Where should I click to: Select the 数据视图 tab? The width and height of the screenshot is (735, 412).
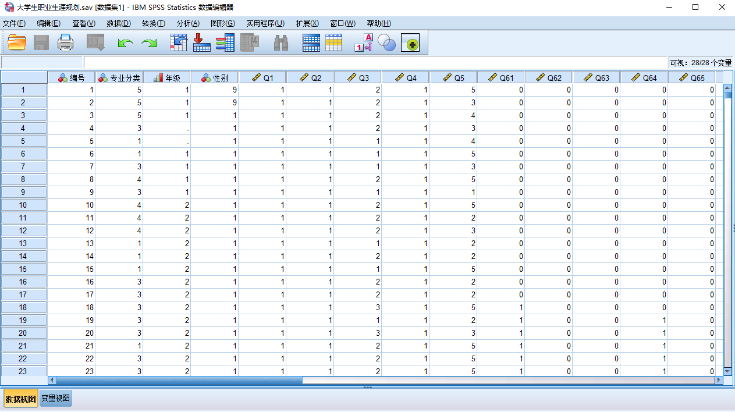20,399
